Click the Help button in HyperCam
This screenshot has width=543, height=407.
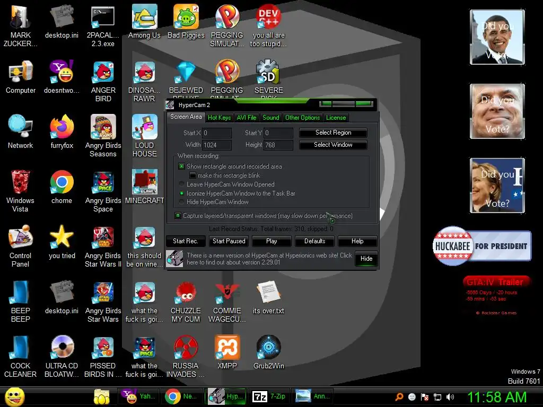357,241
